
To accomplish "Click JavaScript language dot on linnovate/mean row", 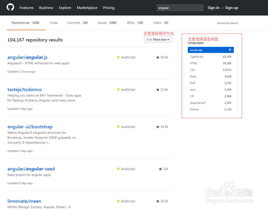I will click(x=118, y=201).
